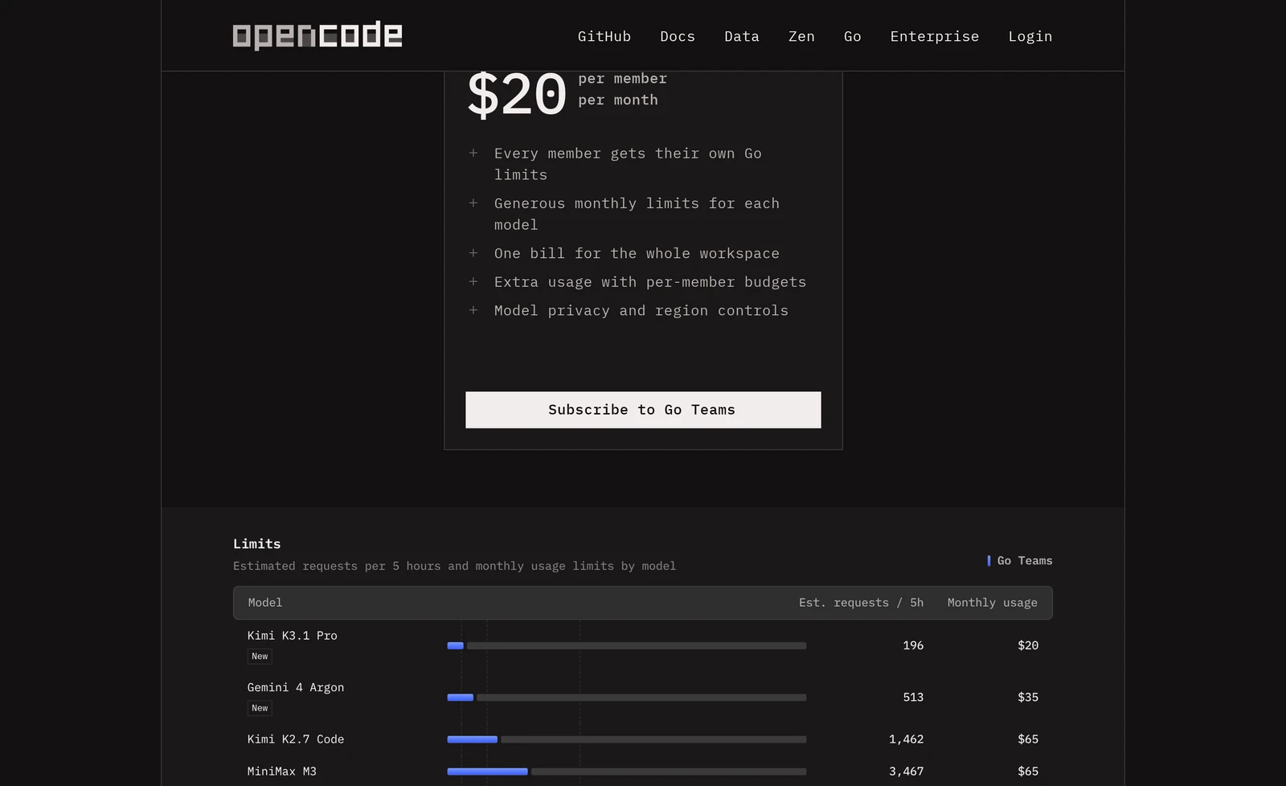This screenshot has width=1286, height=786.
Task: Click the $65 monthly usage for Kimi K2.7 Code
Action: tap(1028, 739)
